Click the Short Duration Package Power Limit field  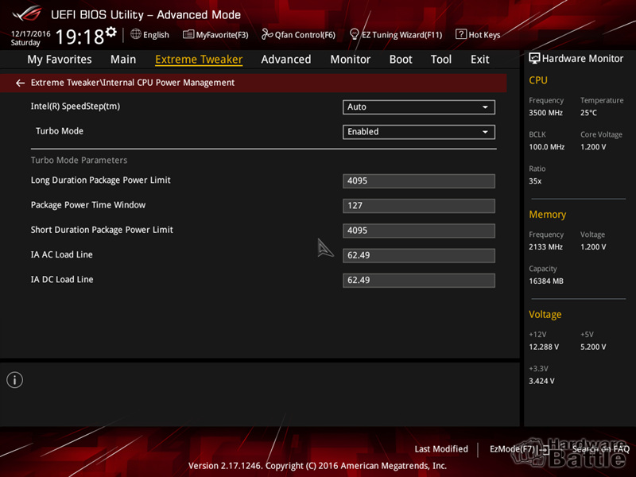pos(419,231)
